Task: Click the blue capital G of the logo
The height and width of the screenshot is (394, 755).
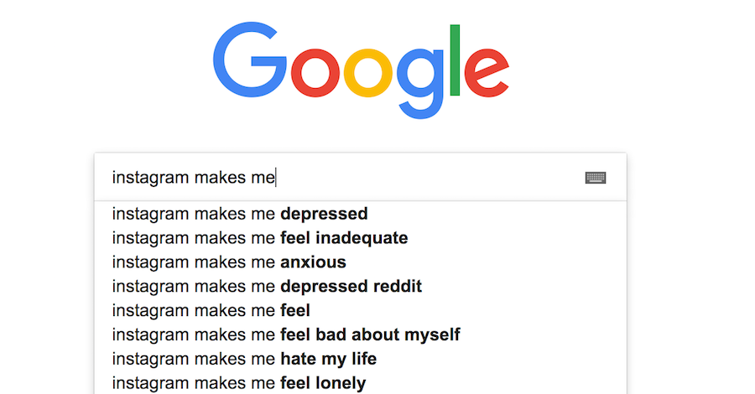Action: point(249,60)
